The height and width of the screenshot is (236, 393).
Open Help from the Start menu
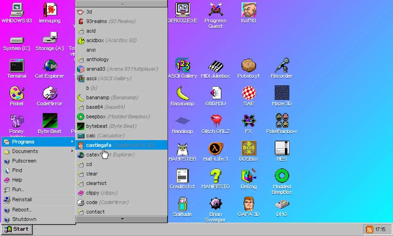click(x=38, y=180)
